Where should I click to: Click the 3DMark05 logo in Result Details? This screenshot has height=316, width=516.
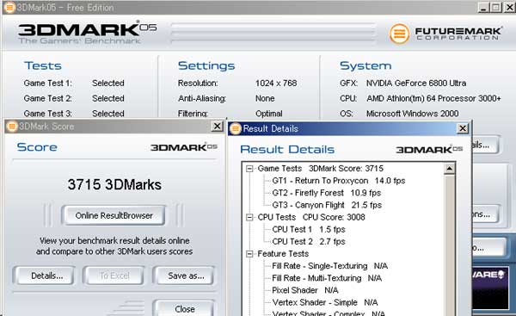point(429,150)
